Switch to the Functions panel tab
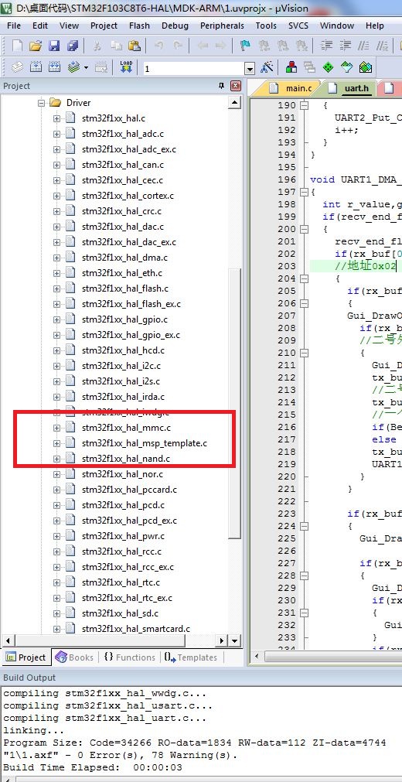Viewport: 402px width, 782px height. (x=130, y=657)
